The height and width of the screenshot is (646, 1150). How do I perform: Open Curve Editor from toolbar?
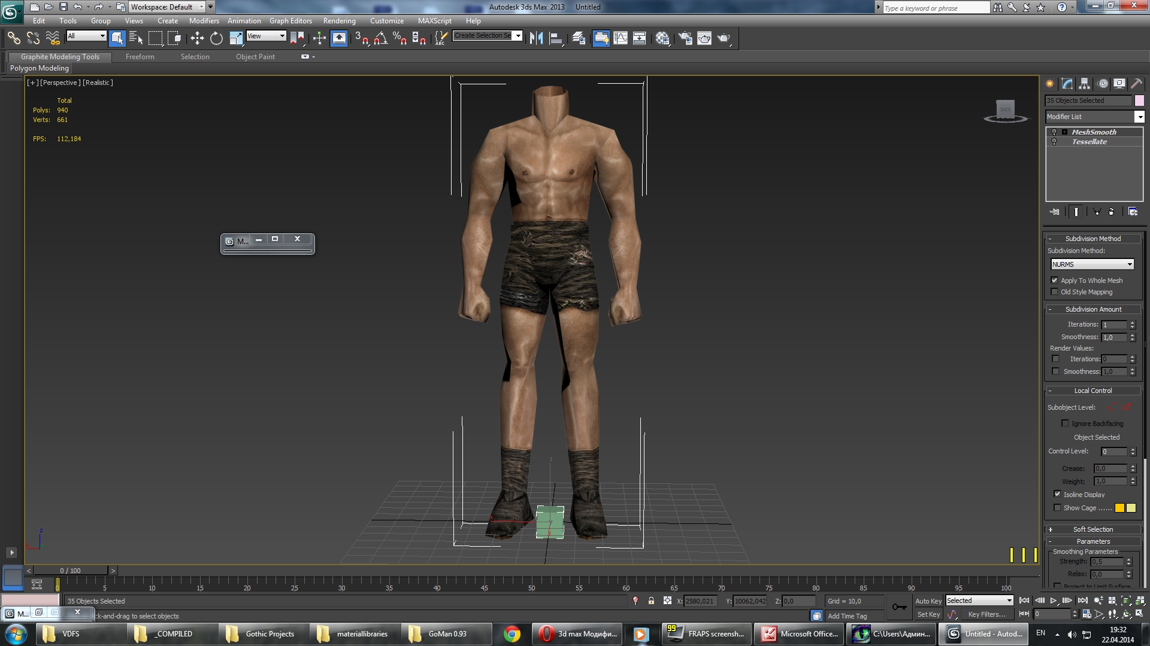pyautogui.click(x=621, y=38)
